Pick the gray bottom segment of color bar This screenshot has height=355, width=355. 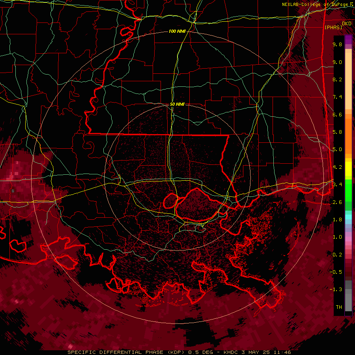coord(348,301)
